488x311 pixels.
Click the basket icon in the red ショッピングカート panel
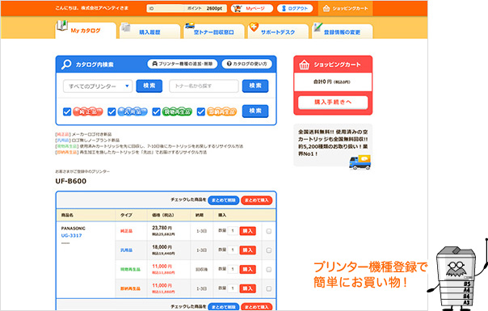[x=304, y=65]
